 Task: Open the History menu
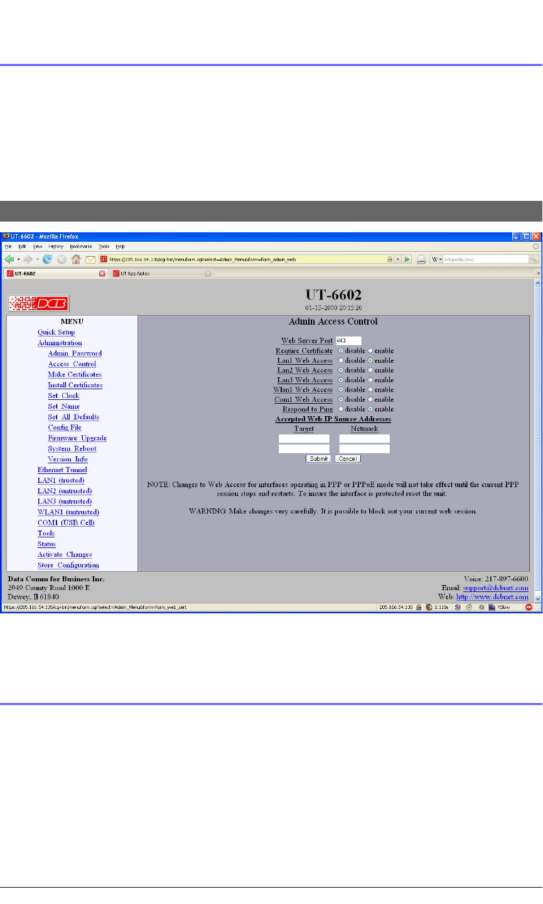click(56, 247)
